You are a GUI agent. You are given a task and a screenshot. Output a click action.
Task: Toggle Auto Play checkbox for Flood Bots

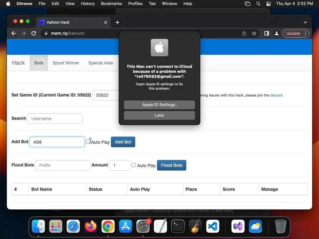pyautogui.click(x=134, y=165)
